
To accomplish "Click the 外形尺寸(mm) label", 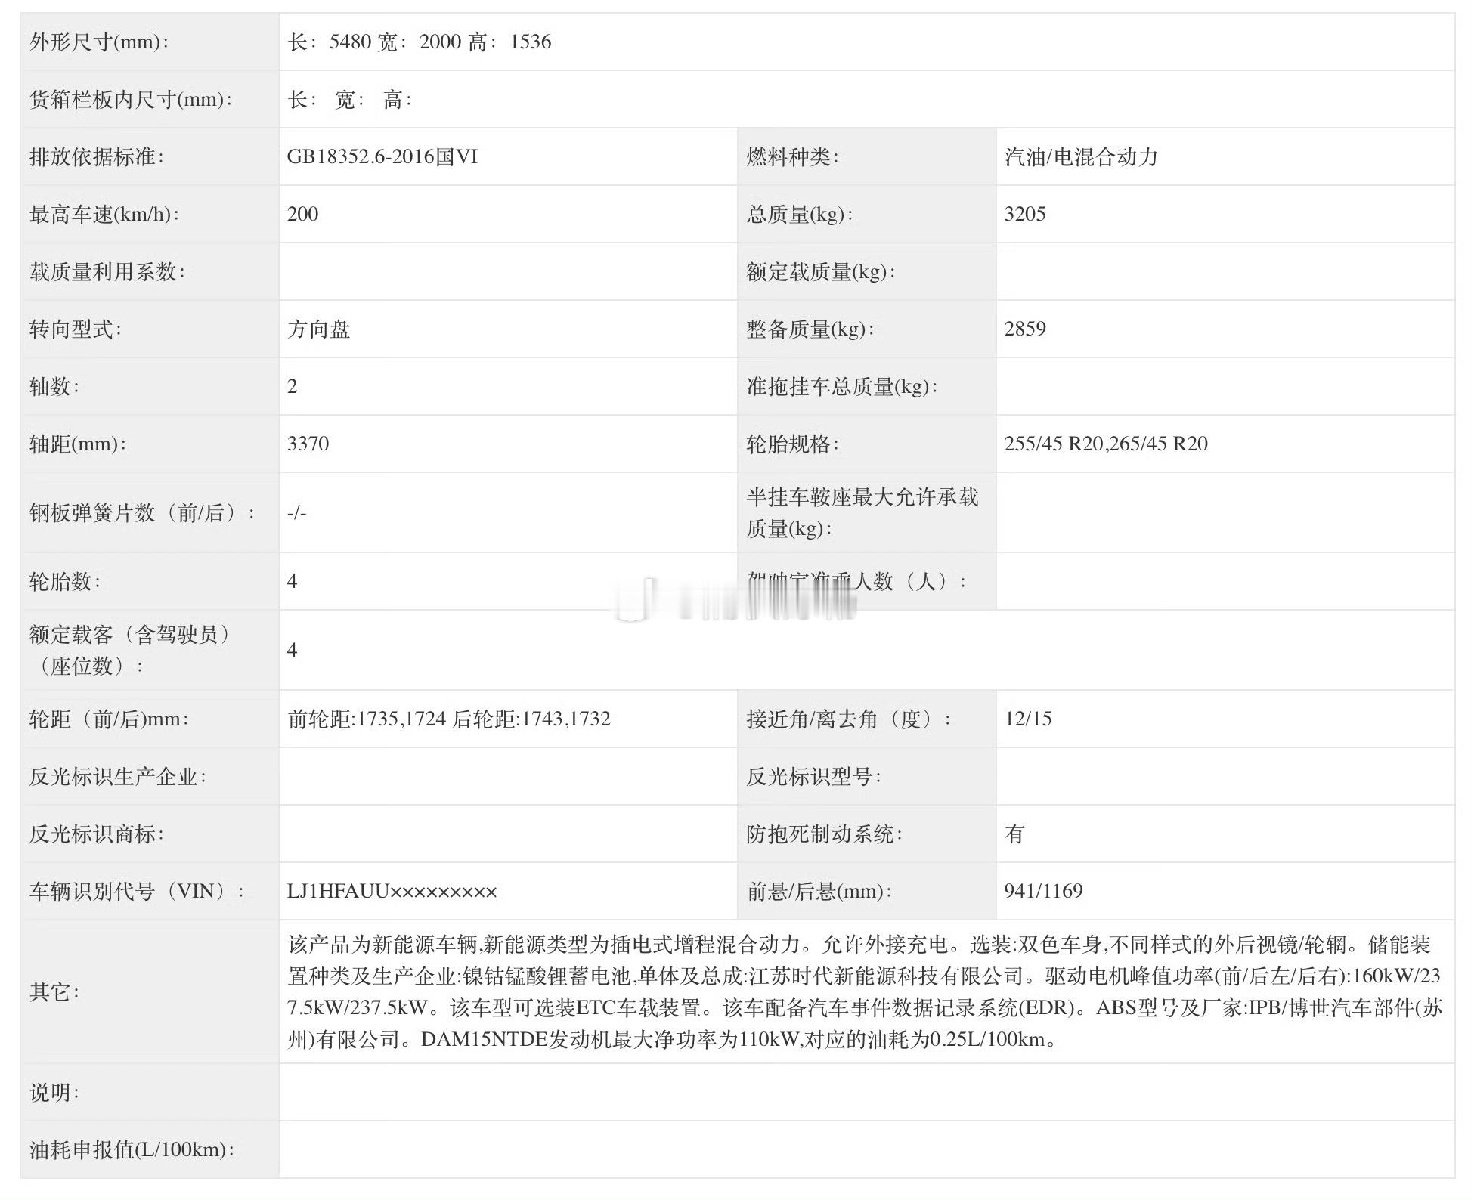I will pyautogui.click(x=99, y=42).
